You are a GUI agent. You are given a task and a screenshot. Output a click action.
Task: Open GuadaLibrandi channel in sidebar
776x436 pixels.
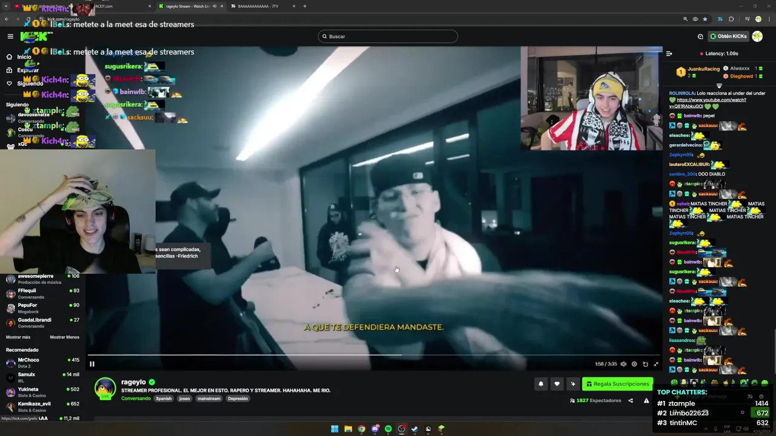(x=42, y=323)
